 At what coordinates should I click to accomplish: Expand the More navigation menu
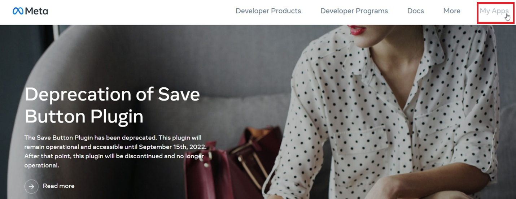click(452, 11)
